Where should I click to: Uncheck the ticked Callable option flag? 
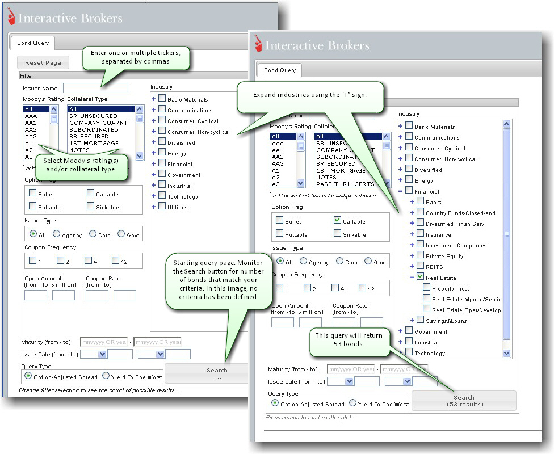(x=338, y=220)
